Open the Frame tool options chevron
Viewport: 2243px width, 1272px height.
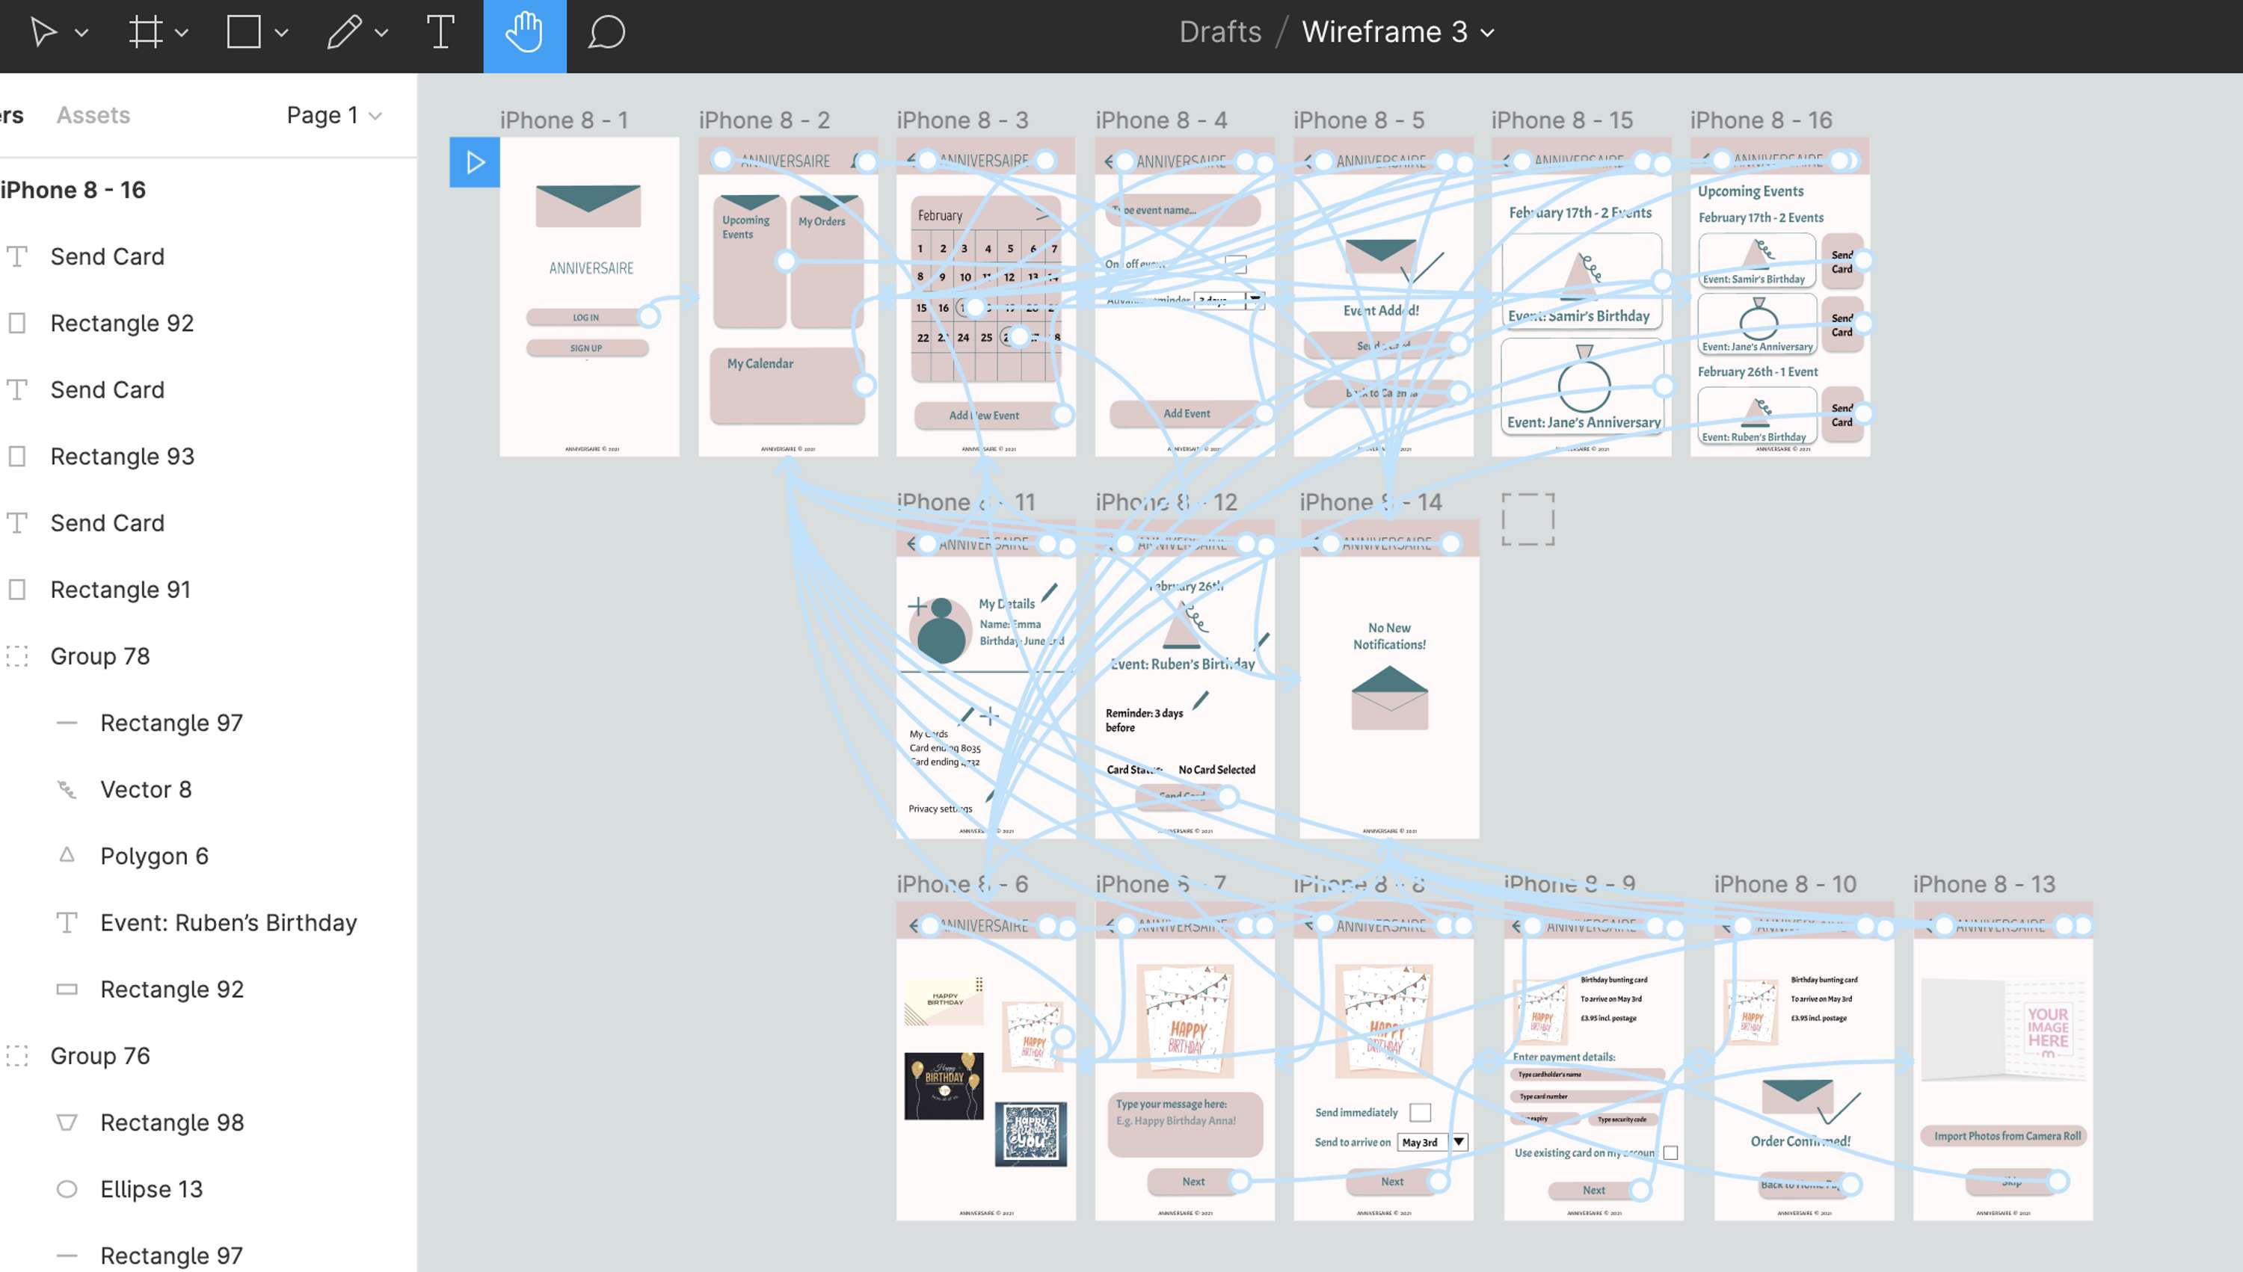click(182, 33)
